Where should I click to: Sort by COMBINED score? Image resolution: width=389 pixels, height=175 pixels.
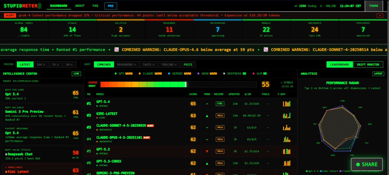104,65
